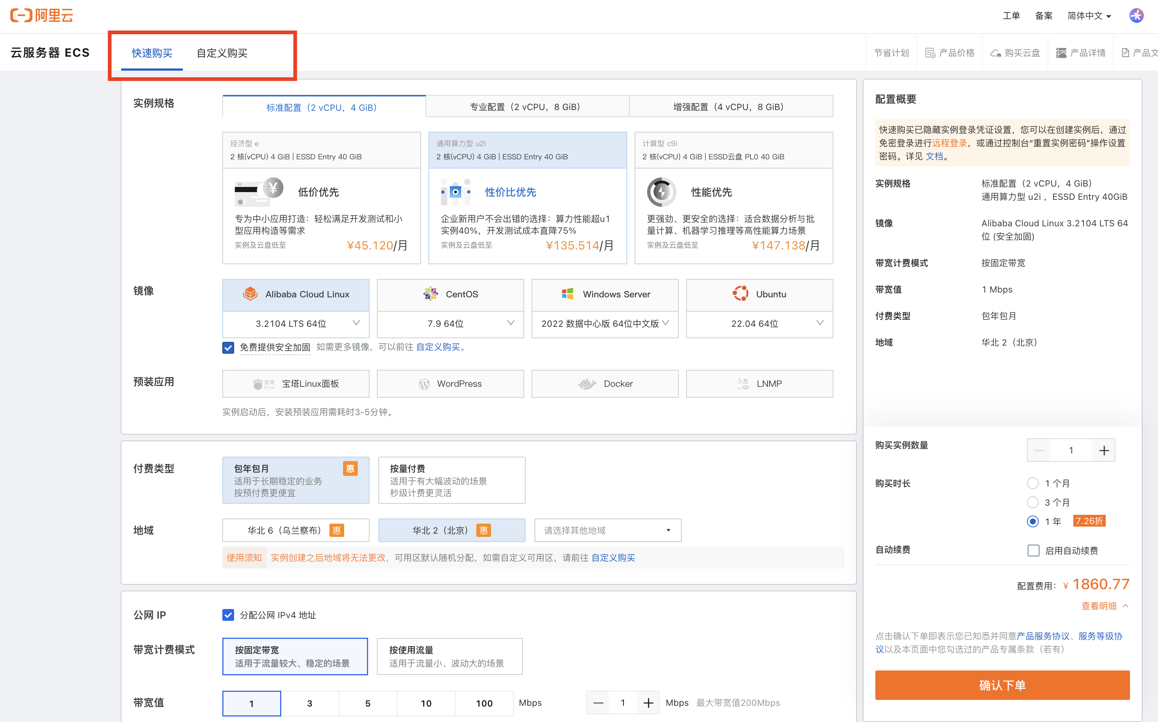
Task: Toggle 分配公网 IPv4 地址 checkbox
Action: 228,615
